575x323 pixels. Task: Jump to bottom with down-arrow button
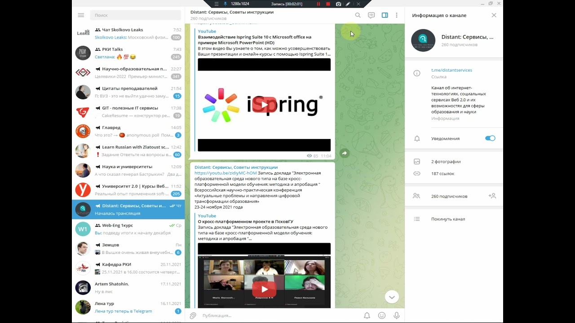[x=392, y=297]
